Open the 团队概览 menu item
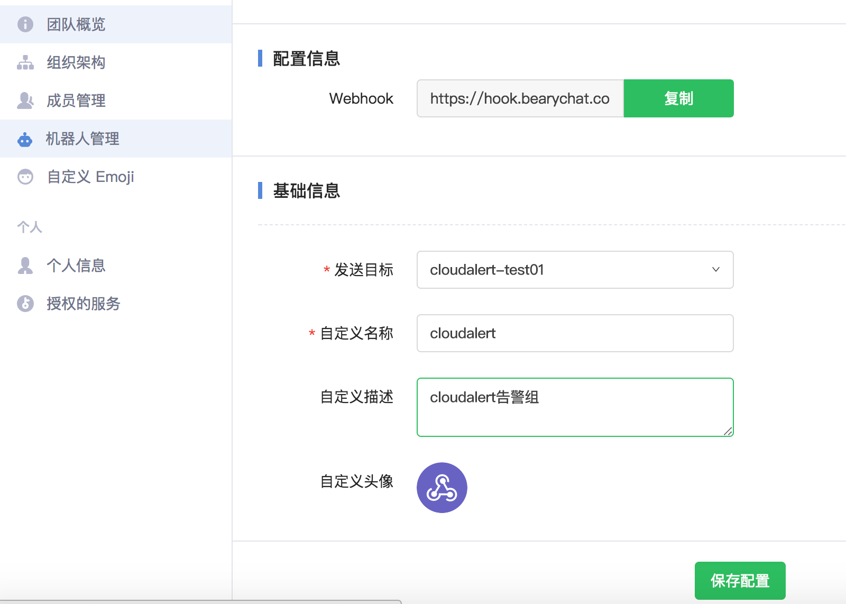 76,24
